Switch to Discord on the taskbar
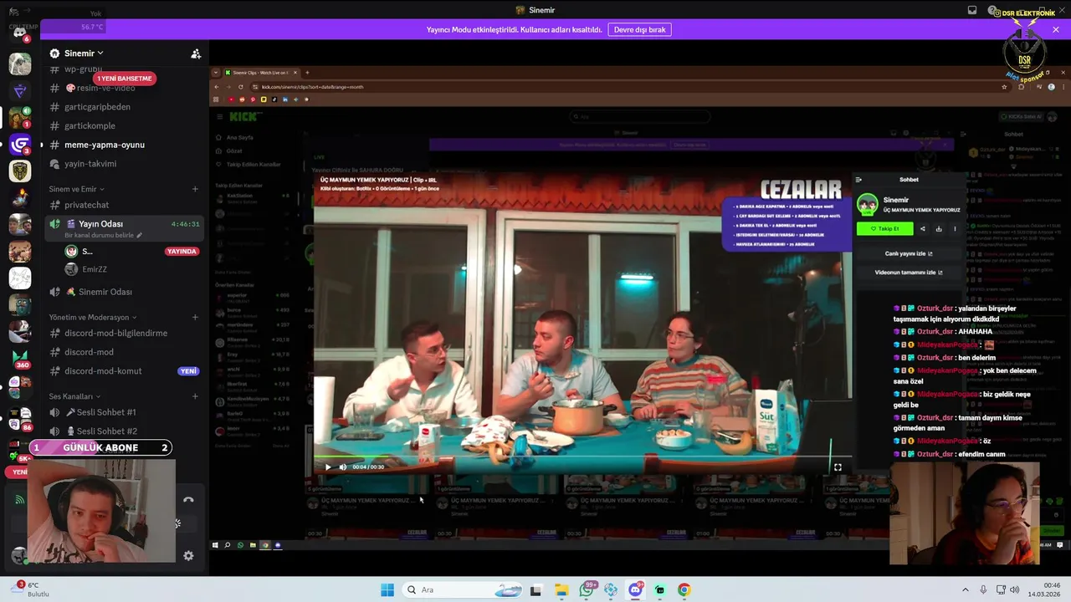The width and height of the screenshot is (1071, 602). (x=635, y=590)
